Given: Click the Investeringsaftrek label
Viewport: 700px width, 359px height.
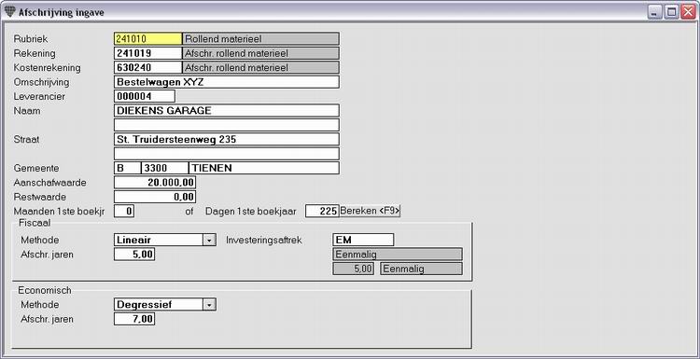Looking at the screenshot, I should (x=264, y=240).
